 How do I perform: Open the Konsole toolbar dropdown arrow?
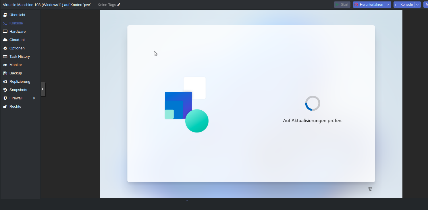[418, 5]
